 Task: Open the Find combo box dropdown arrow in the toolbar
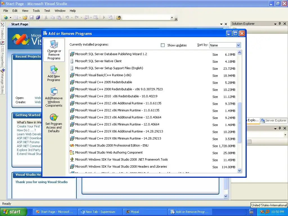[172, 18]
